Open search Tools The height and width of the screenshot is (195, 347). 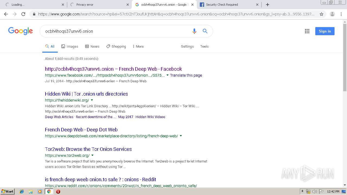click(x=204, y=47)
